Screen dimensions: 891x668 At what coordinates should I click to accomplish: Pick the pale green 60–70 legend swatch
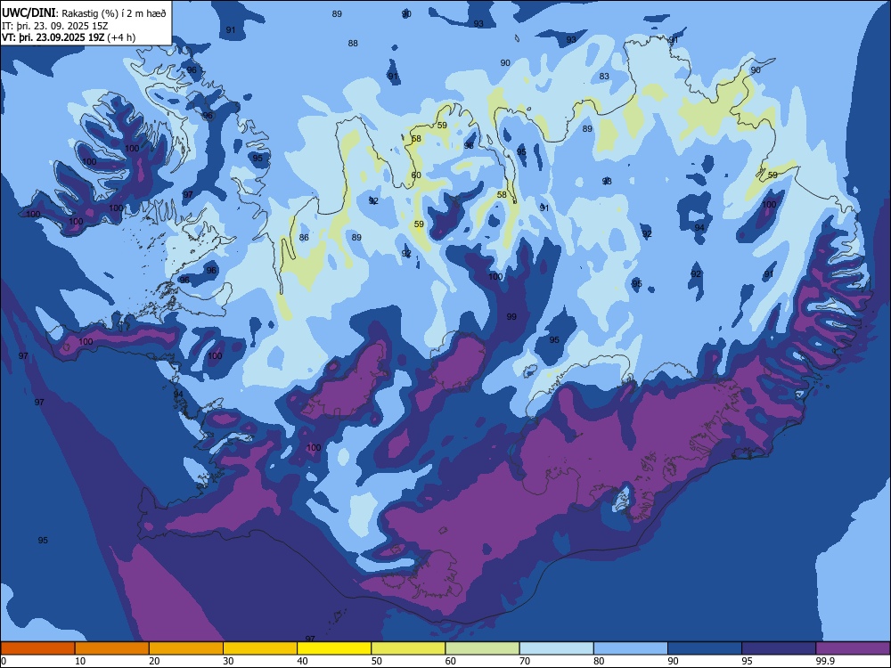pos(482,648)
